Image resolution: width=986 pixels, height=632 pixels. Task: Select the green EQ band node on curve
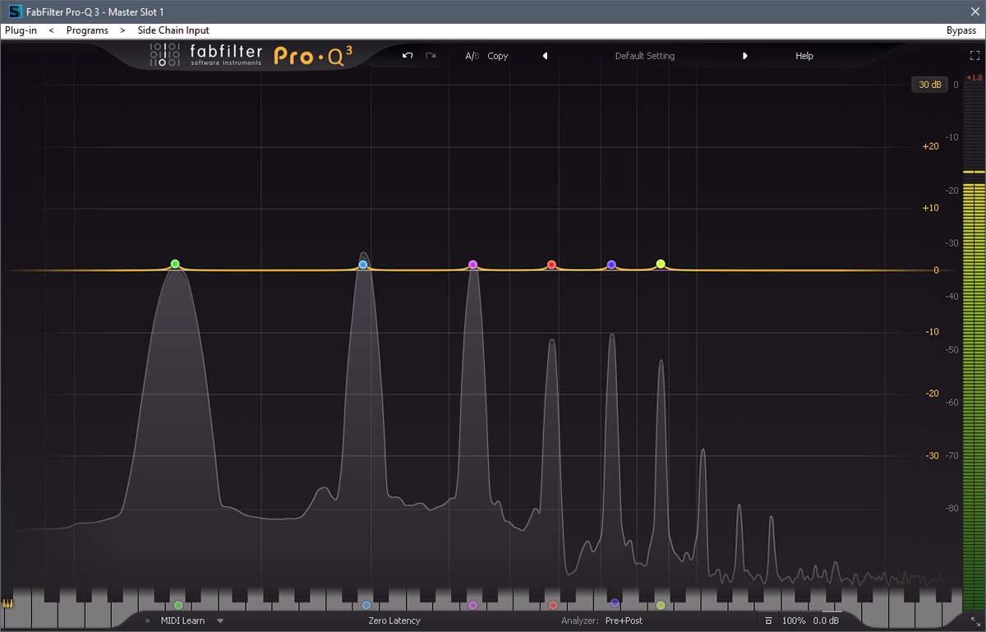coord(175,264)
